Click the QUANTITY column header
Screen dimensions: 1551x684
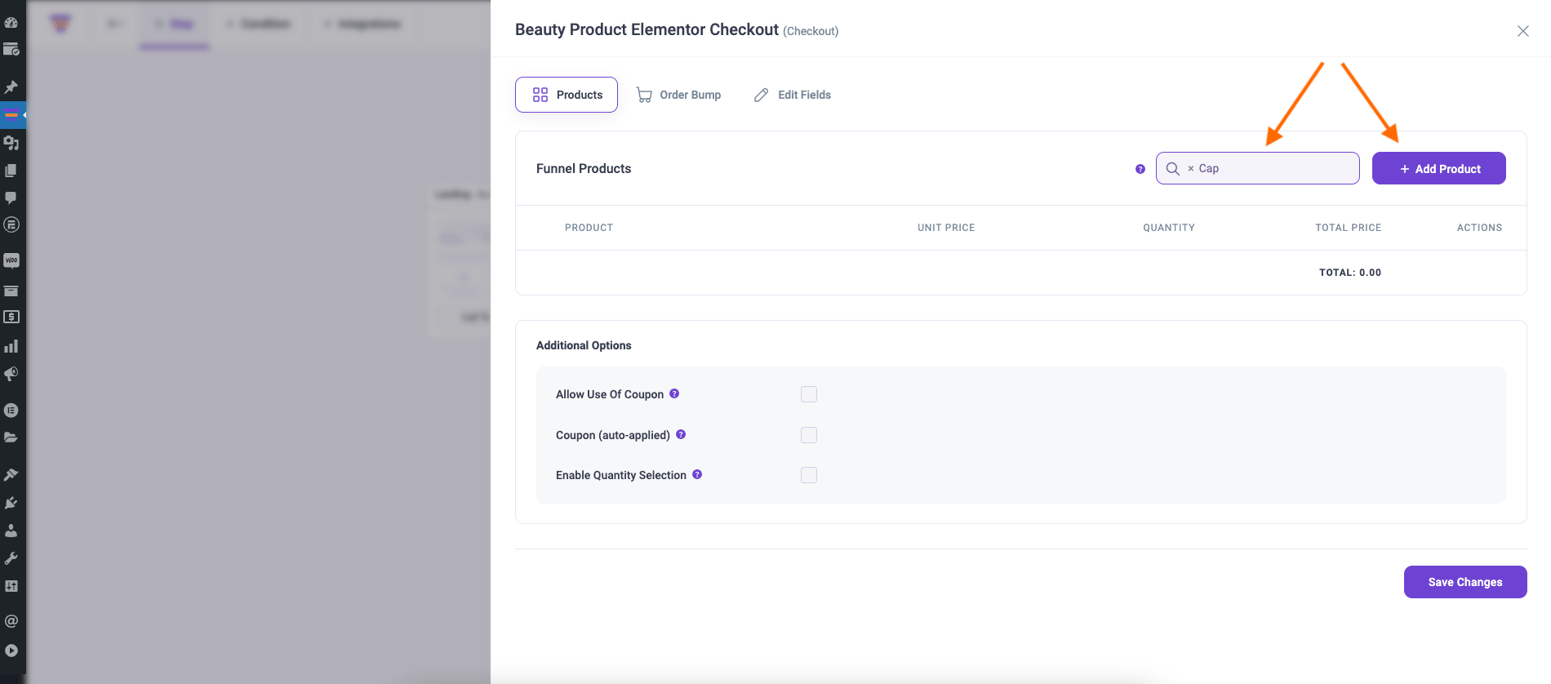[x=1169, y=228]
